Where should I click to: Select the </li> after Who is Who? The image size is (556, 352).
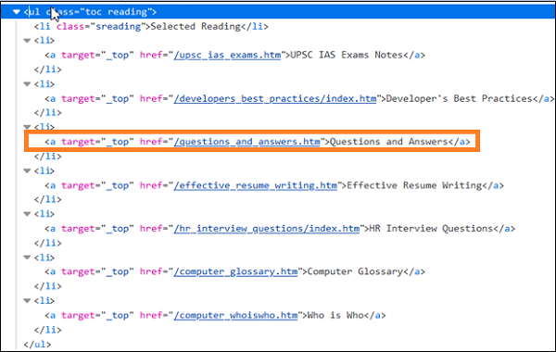coord(47,330)
